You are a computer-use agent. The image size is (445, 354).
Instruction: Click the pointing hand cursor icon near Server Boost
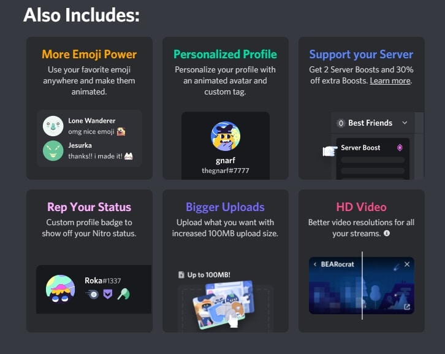(x=330, y=151)
